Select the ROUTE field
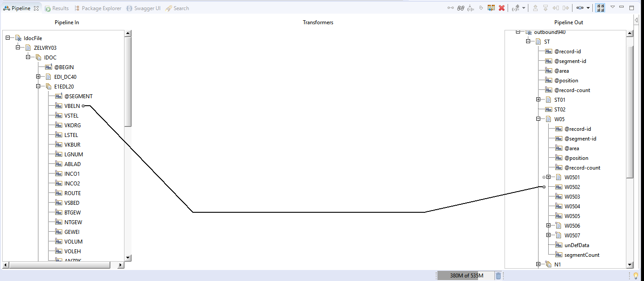The image size is (644, 281). click(72, 193)
